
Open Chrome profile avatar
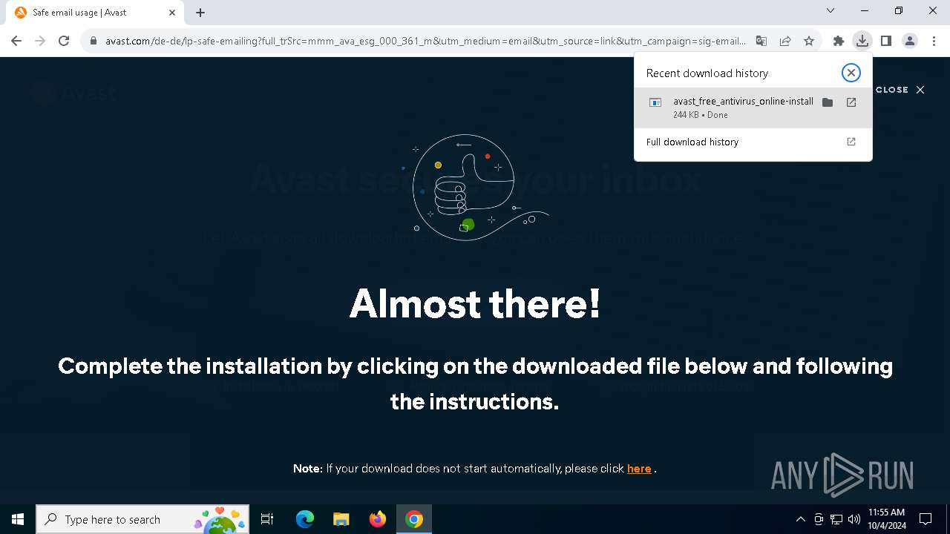910,41
